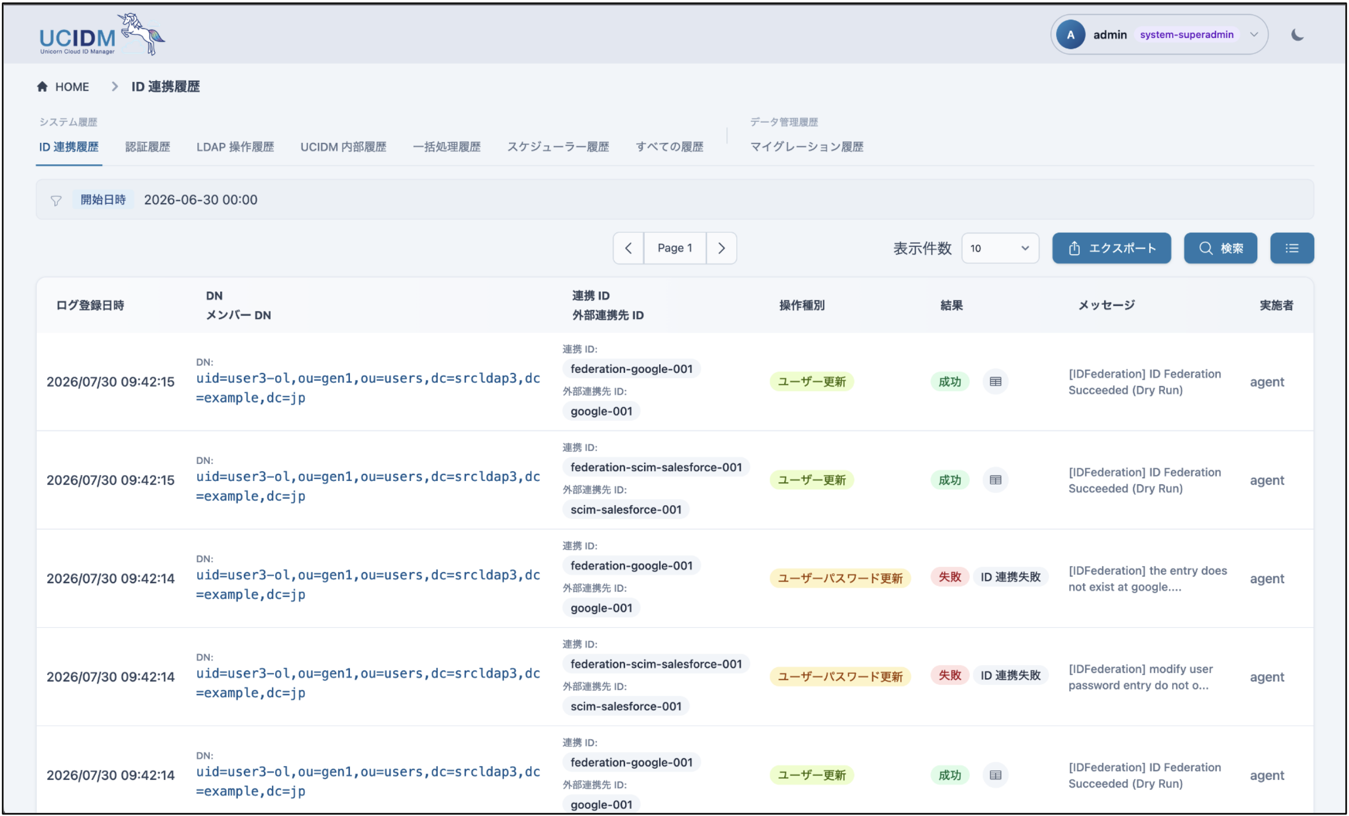Click the HOME breadcrumb house icon
Viewport: 1349px width, 816px height.
pos(42,87)
